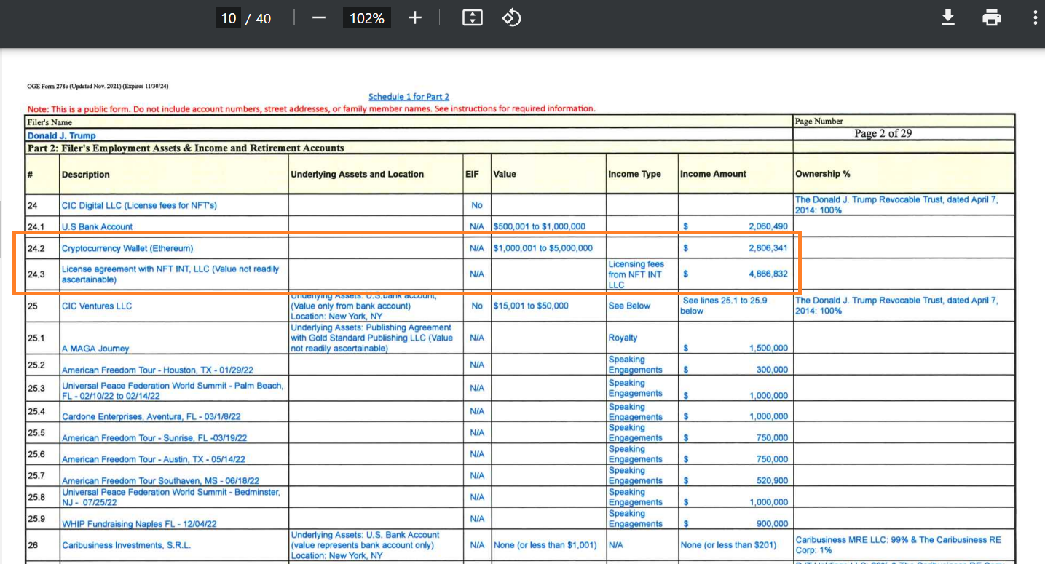Screen dimensions: 1045x564
Task: Select the CIC Digital LLC description text
Action: tap(139, 206)
